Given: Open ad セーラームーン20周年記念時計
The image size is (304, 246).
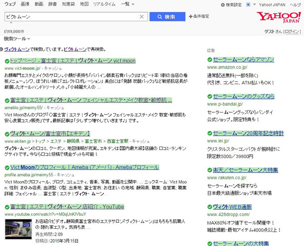Looking at the screenshot, I should pos(248,133).
